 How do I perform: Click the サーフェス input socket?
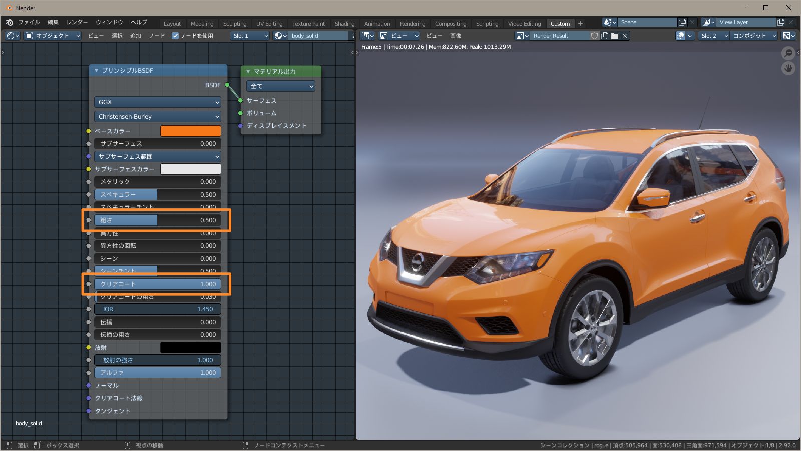coord(240,100)
